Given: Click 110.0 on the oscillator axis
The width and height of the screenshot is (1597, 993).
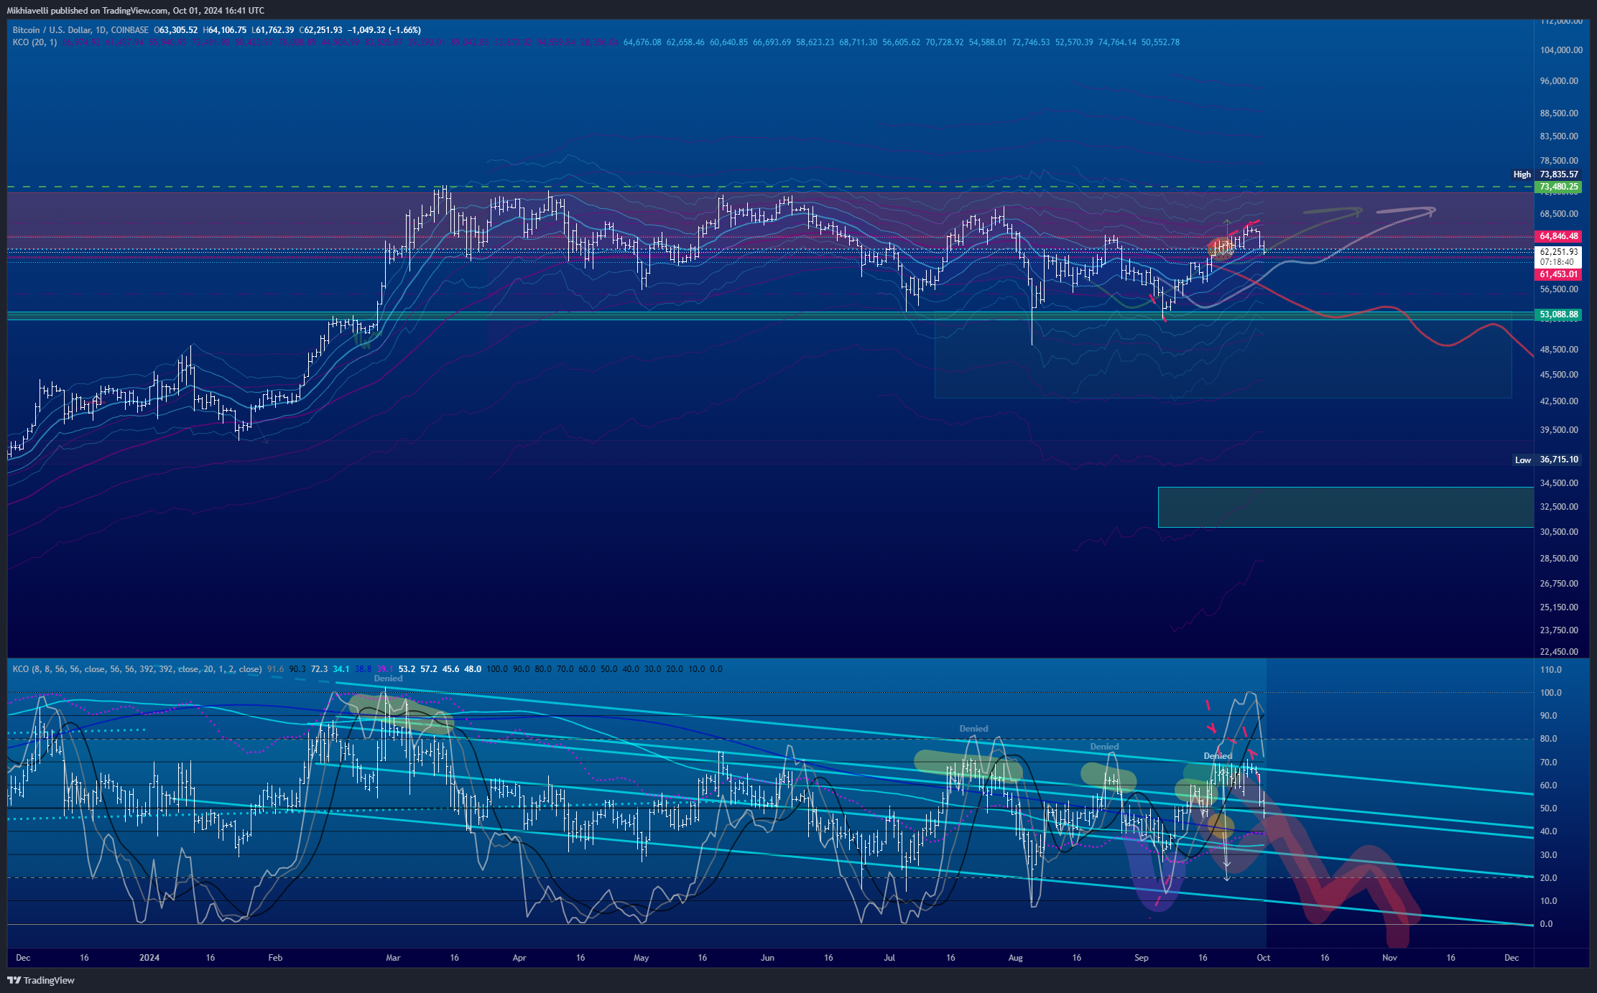Looking at the screenshot, I should tap(1551, 670).
